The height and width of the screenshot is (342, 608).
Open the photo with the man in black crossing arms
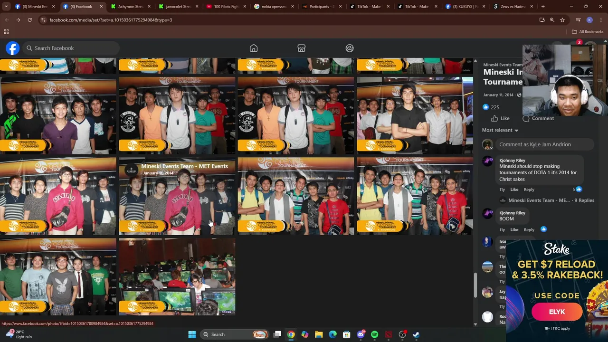point(415,115)
